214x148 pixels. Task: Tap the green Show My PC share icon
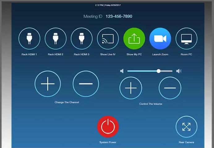[134, 38]
